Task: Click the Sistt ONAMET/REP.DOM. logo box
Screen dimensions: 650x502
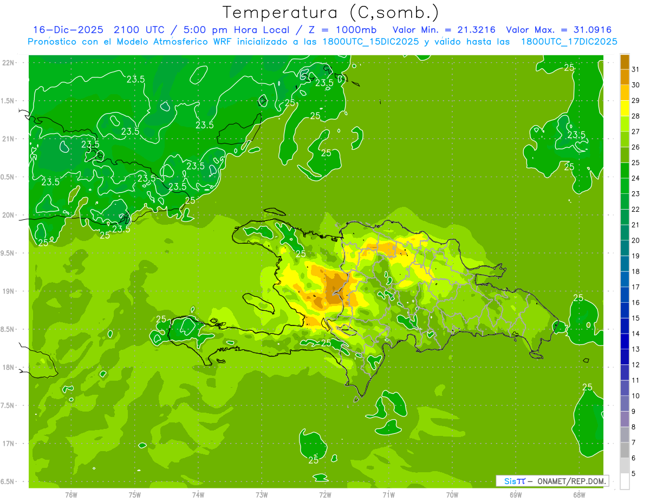Action: click(552, 481)
